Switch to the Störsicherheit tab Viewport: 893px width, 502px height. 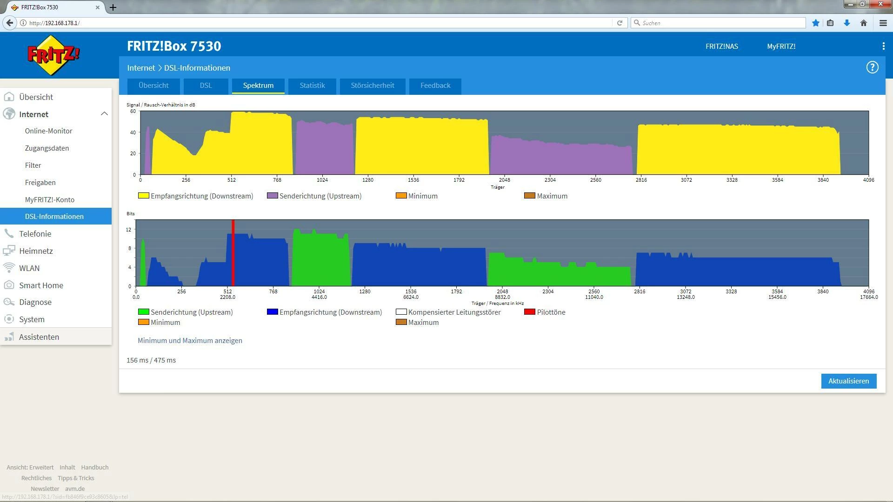pyautogui.click(x=372, y=86)
